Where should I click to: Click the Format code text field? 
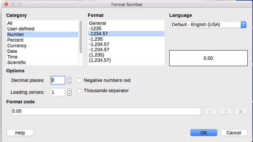[106, 111]
